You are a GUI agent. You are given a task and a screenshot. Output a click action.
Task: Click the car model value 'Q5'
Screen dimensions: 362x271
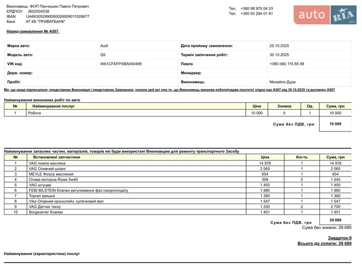(103, 55)
